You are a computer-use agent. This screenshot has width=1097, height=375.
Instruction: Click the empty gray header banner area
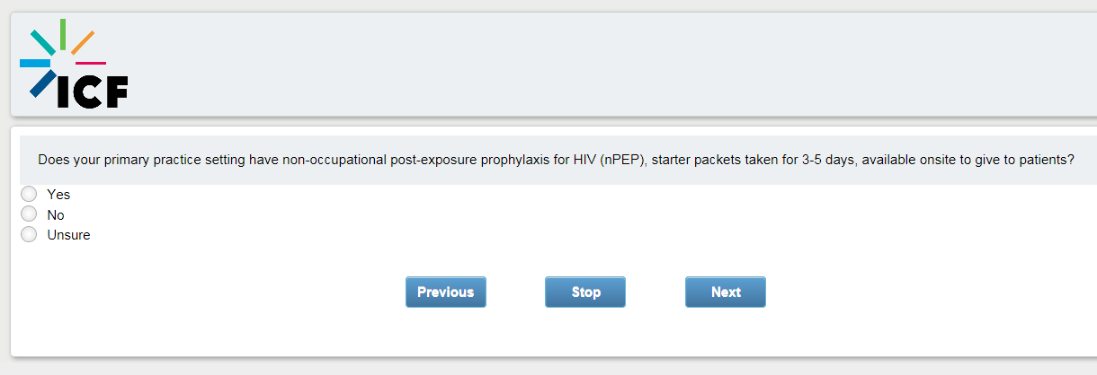pos(584,63)
